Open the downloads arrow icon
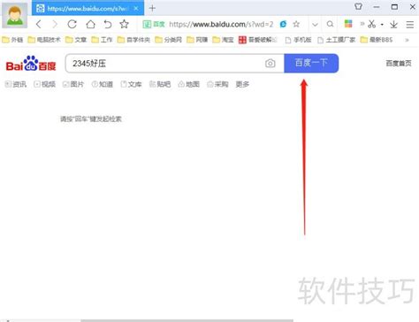Viewport: 419px width, 322px height. click(393, 24)
